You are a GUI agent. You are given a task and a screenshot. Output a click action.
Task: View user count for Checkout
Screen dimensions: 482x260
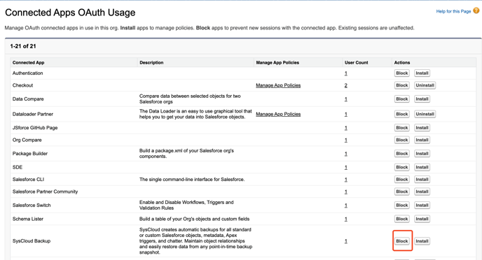[346, 85]
